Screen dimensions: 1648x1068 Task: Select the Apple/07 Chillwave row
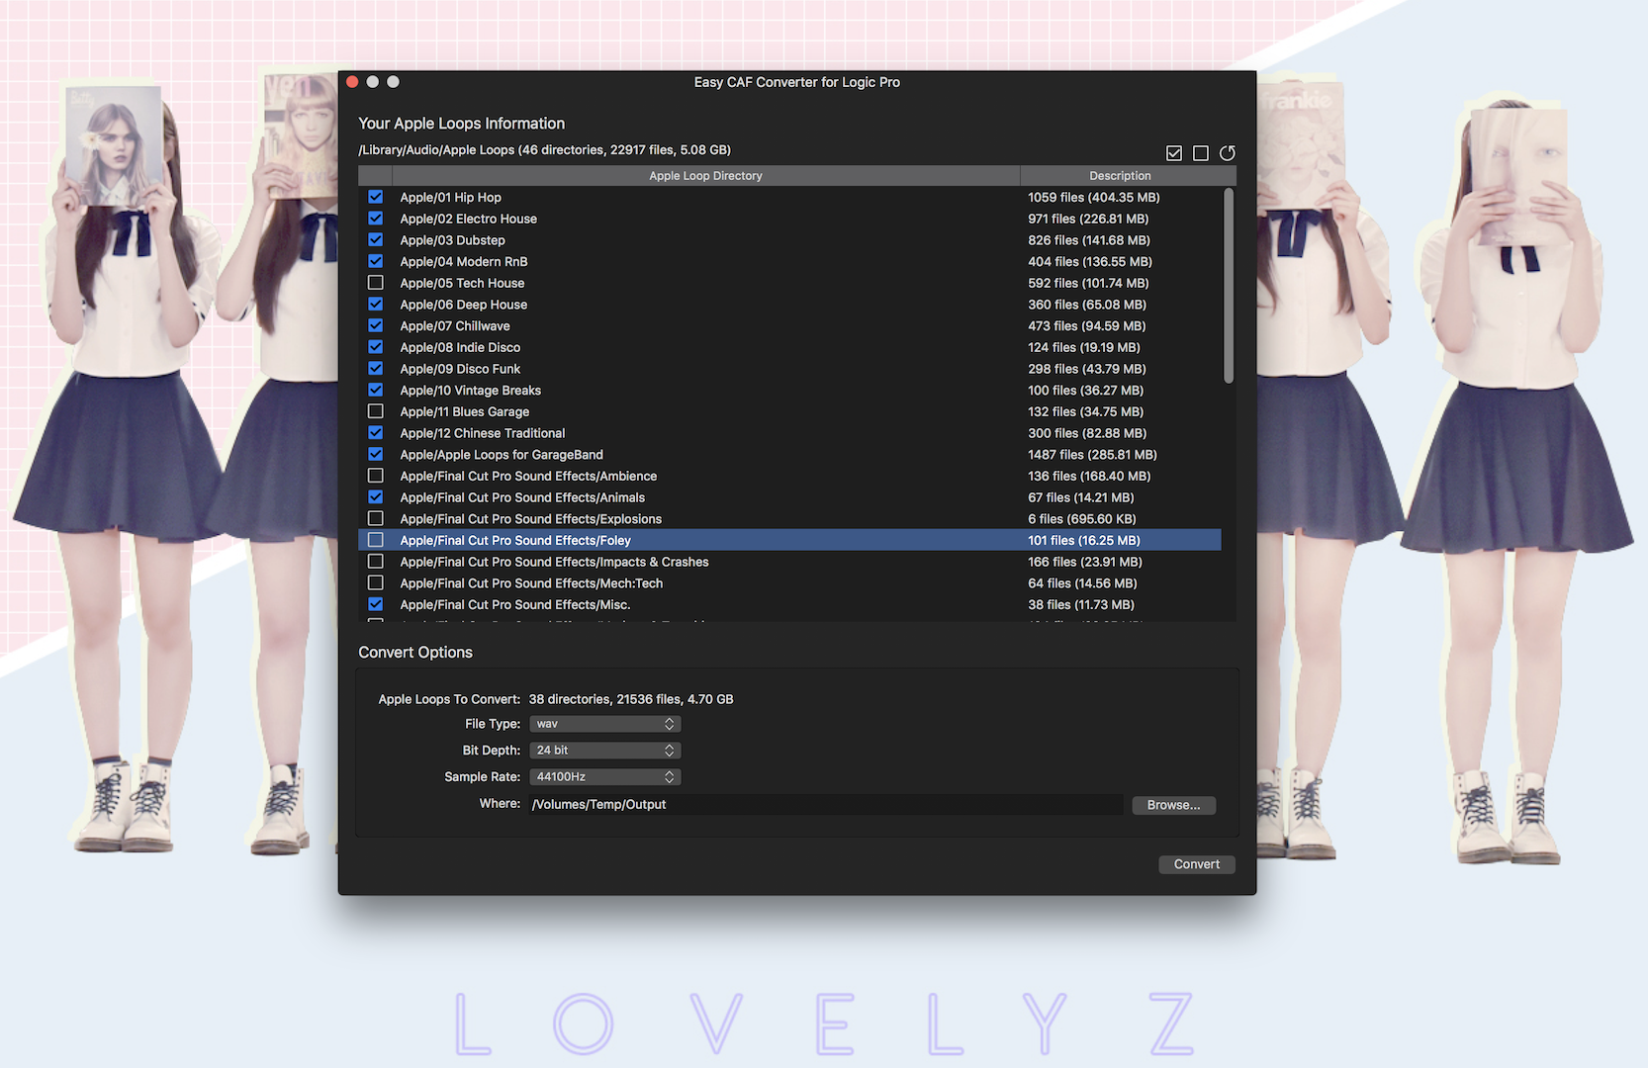click(x=692, y=326)
